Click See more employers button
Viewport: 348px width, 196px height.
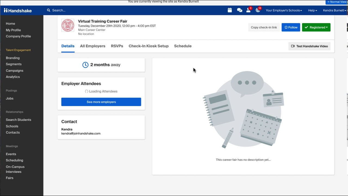pos(101,102)
